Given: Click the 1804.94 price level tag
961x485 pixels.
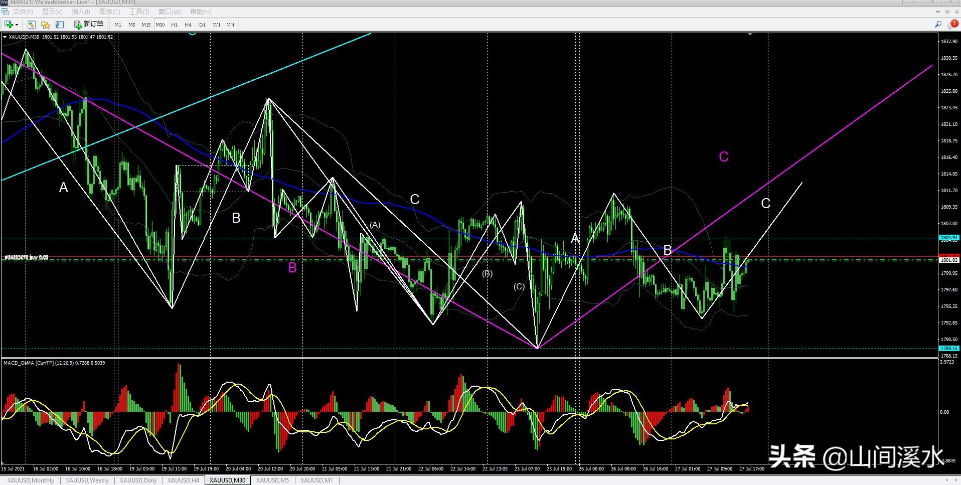Looking at the screenshot, I should click(x=949, y=237).
